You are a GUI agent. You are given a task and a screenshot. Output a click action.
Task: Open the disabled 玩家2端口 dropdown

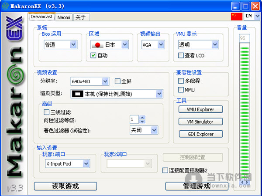pyautogui.click(x=129, y=164)
